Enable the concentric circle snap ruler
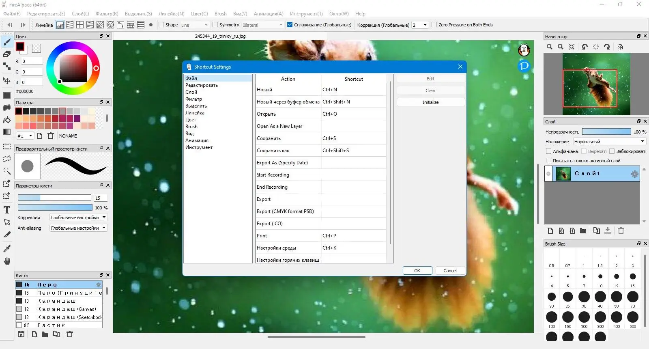 [x=110, y=25]
